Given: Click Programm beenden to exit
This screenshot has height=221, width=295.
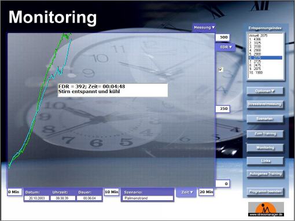Looking at the screenshot, I should [x=265, y=191].
